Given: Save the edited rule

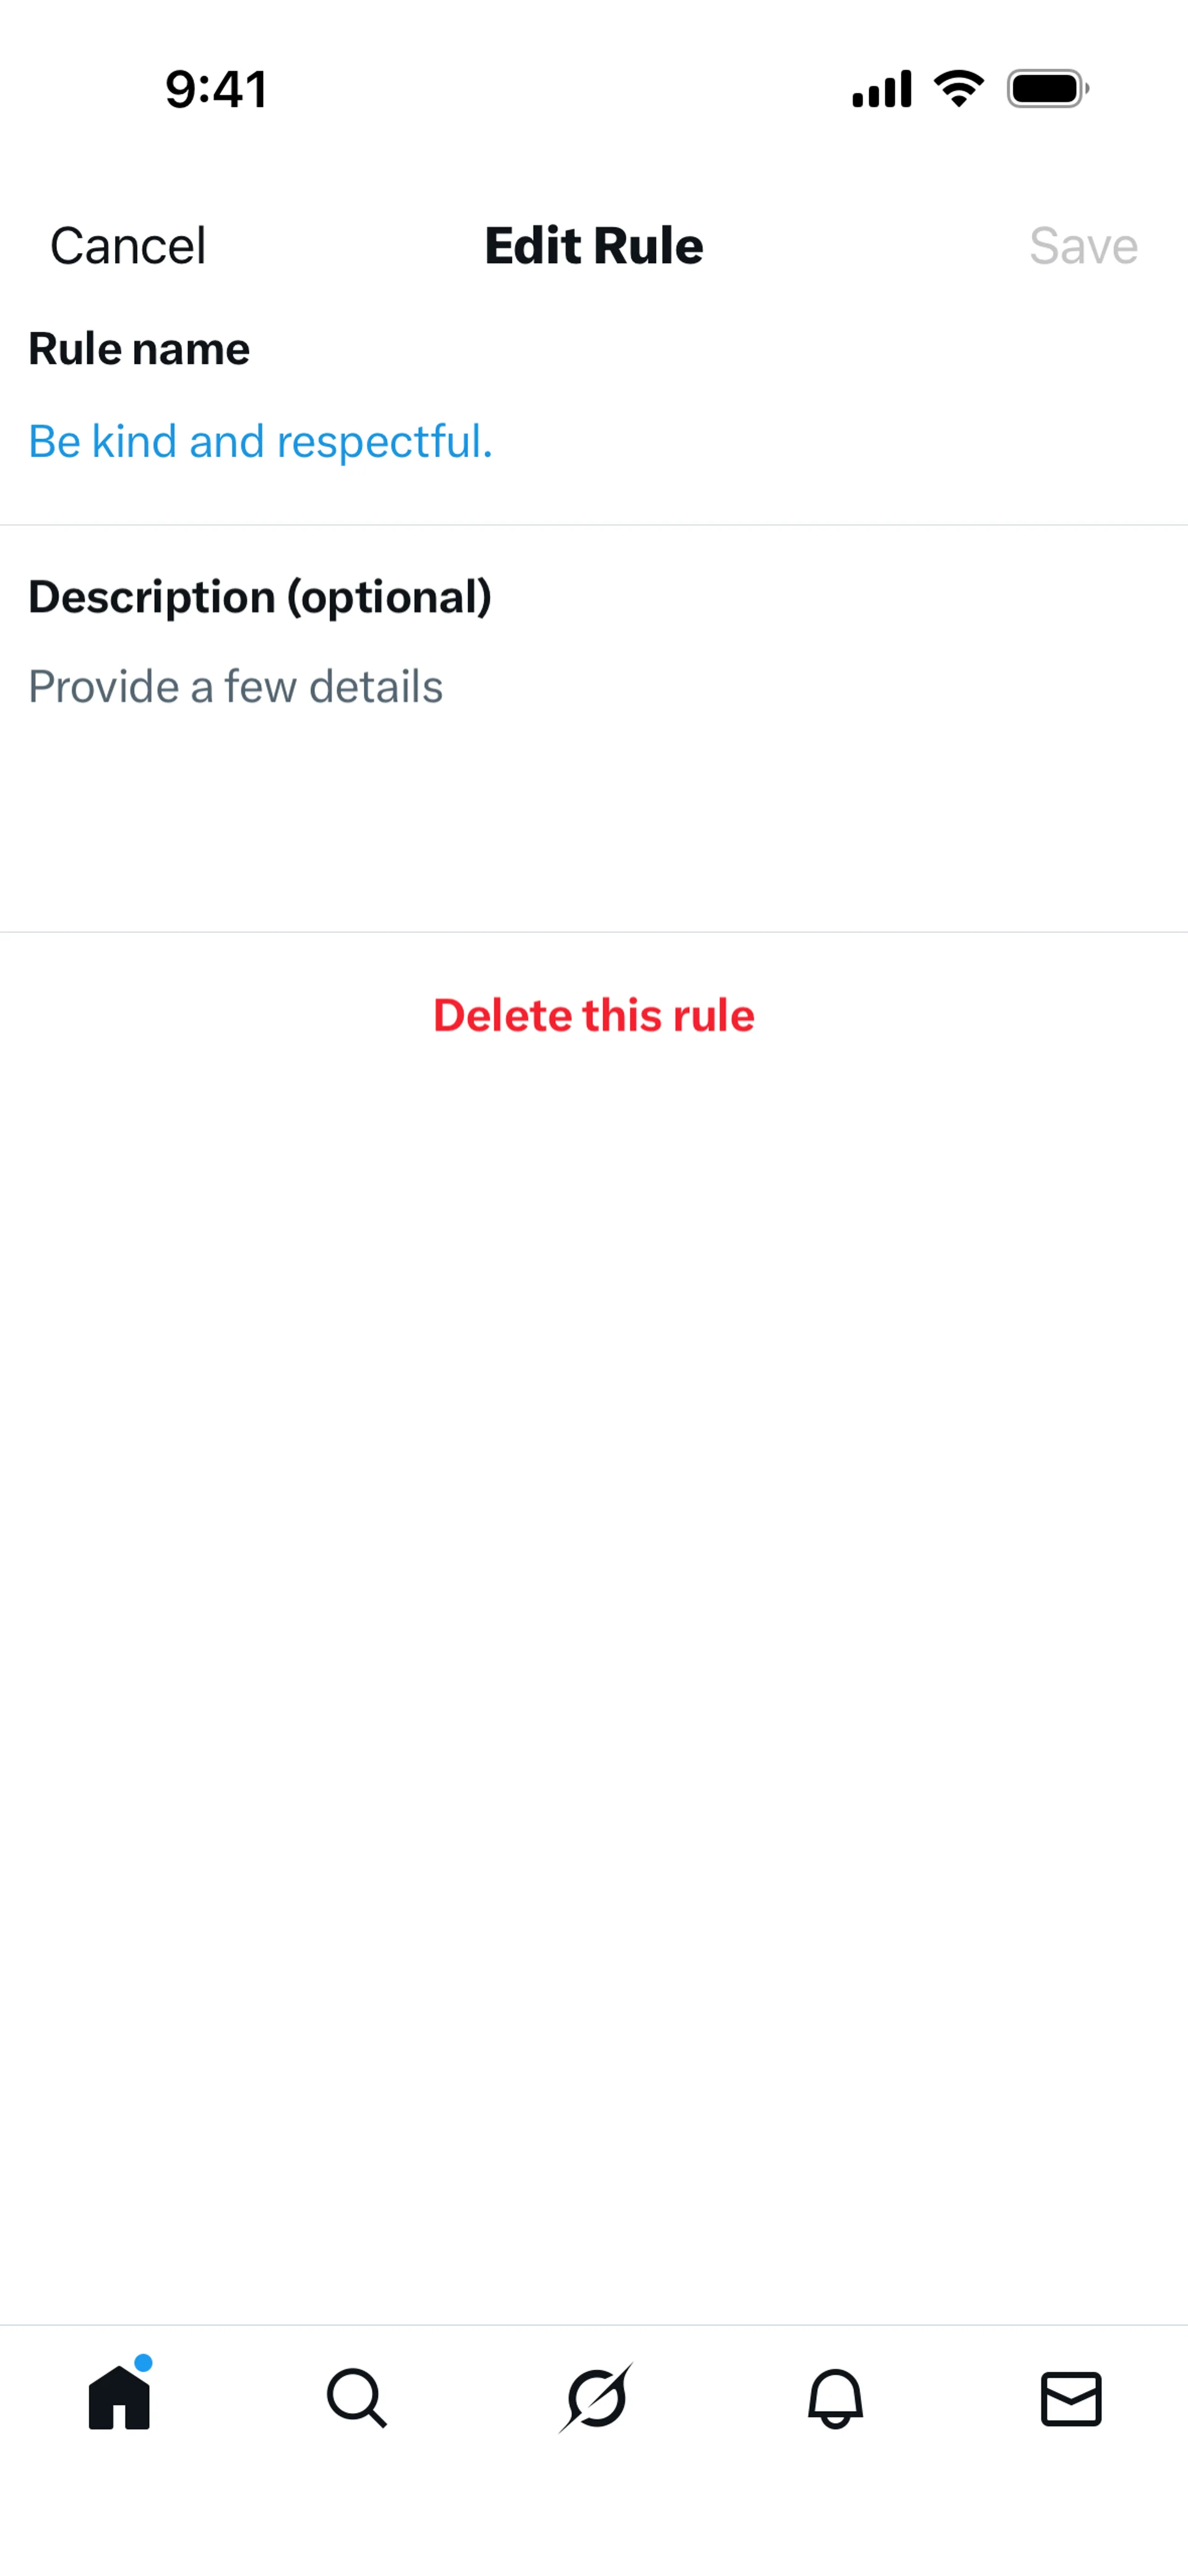Looking at the screenshot, I should tap(1084, 246).
